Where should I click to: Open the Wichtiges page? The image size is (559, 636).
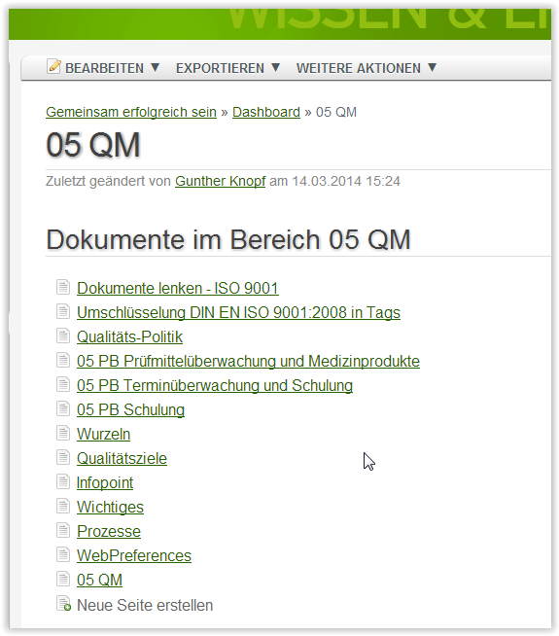click(110, 508)
